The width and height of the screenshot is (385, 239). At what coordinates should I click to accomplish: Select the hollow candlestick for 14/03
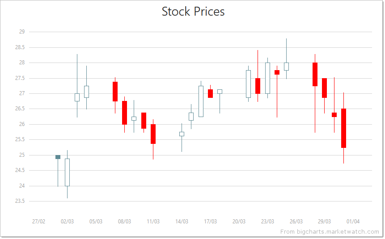pos(182,134)
